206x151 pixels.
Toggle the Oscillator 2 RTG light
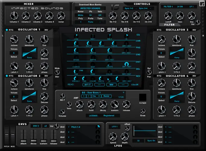[x=6, y=76]
